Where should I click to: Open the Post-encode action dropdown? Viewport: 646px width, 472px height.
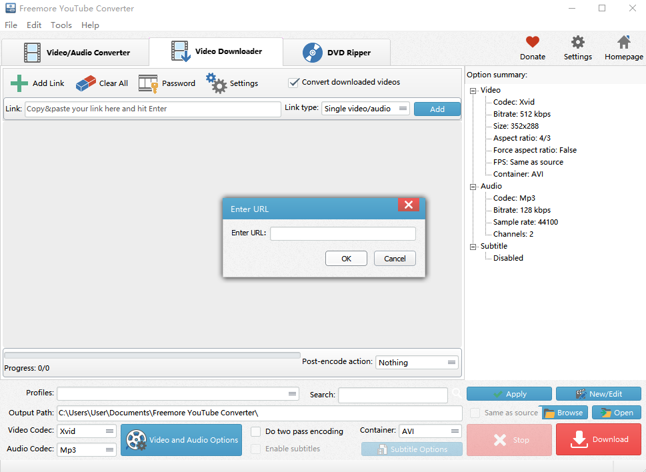pyautogui.click(x=417, y=363)
